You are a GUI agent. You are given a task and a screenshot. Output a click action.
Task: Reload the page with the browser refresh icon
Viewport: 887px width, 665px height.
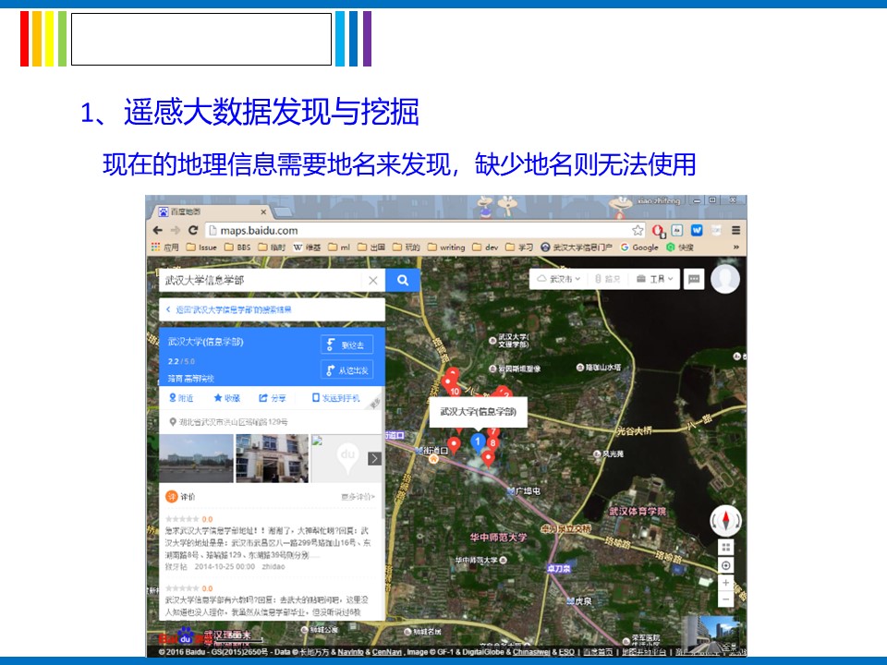click(193, 230)
